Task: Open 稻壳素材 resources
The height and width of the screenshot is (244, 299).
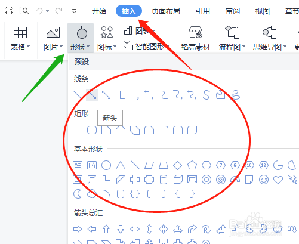Action: pyautogui.click(x=196, y=38)
